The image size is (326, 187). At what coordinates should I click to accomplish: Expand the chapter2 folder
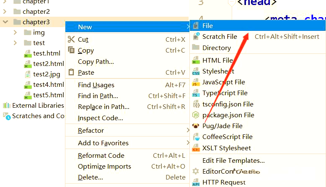(x=5, y=11)
